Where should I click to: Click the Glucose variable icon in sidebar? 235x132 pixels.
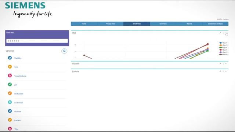(x=10, y=111)
